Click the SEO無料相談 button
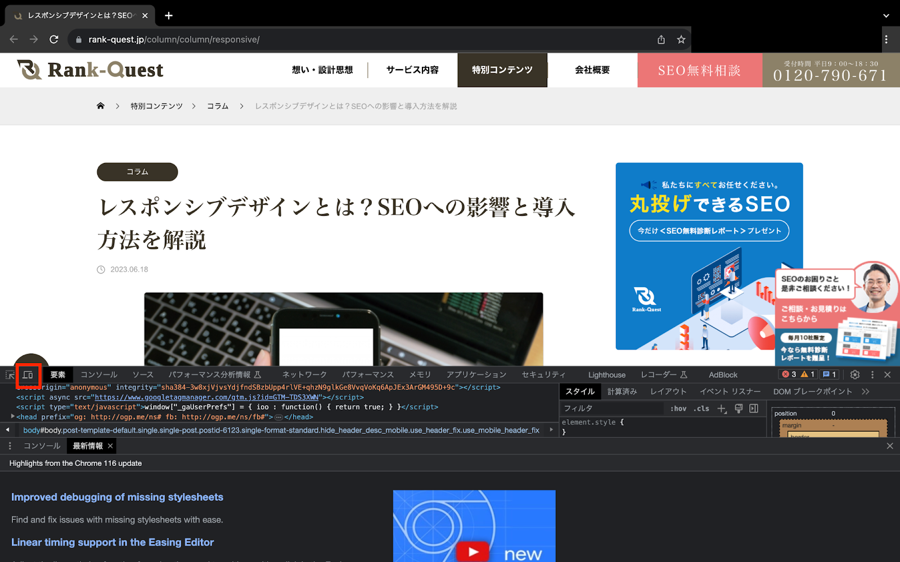Image resolution: width=900 pixels, height=562 pixels. coord(700,70)
